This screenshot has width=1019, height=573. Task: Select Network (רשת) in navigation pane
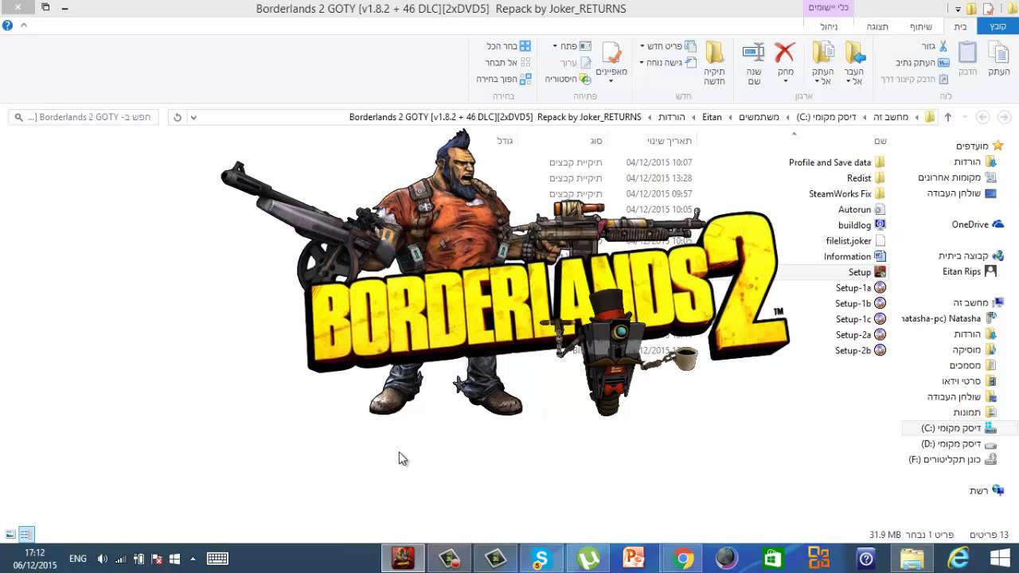(986, 491)
